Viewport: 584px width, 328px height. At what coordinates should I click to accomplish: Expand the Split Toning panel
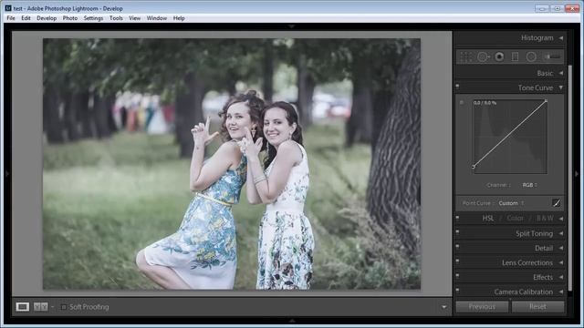click(561, 233)
